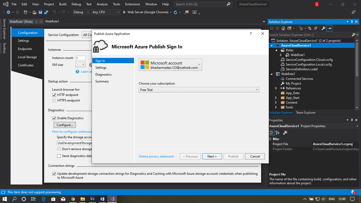
Task: Click Properties wrench in Solution Explorer toolbar
Action: tap(323, 28)
